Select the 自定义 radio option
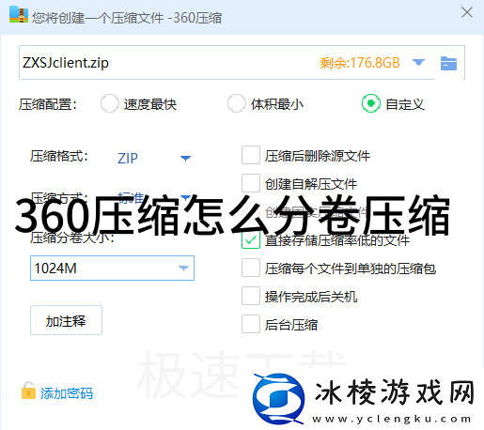The height and width of the screenshot is (430, 484). pyautogui.click(x=371, y=103)
